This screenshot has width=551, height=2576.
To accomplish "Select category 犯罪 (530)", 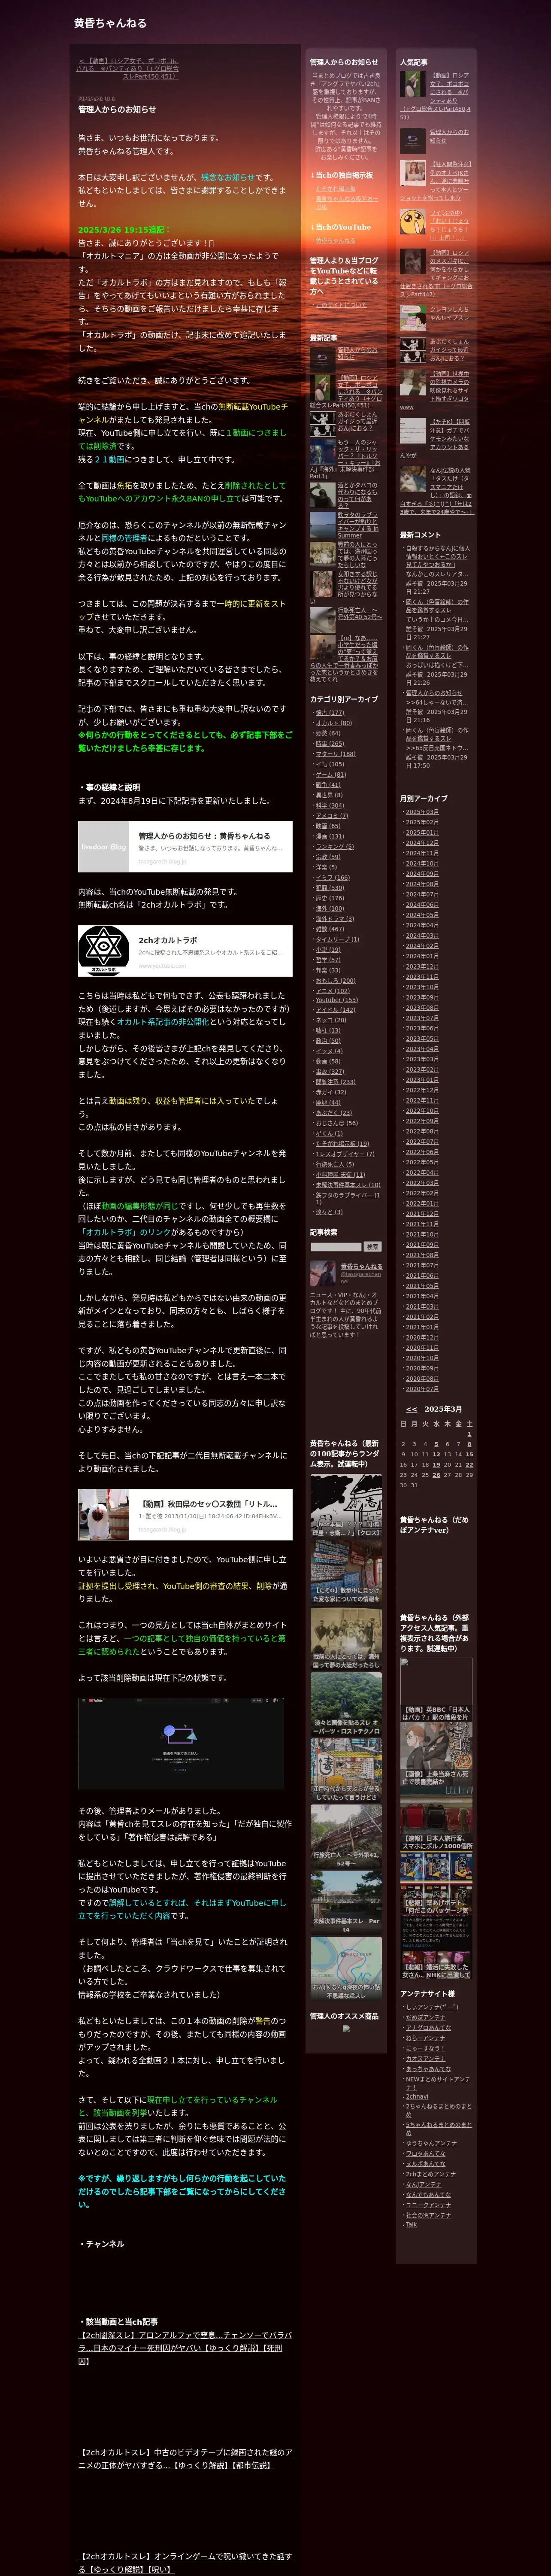I will (330, 887).
